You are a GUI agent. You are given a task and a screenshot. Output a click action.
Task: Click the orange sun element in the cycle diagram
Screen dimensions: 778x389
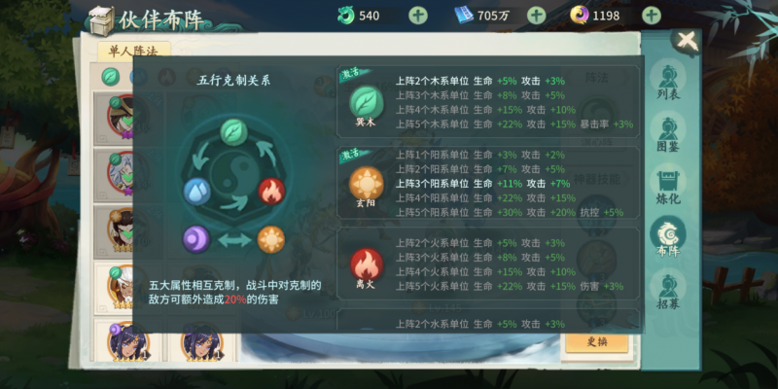click(271, 239)
